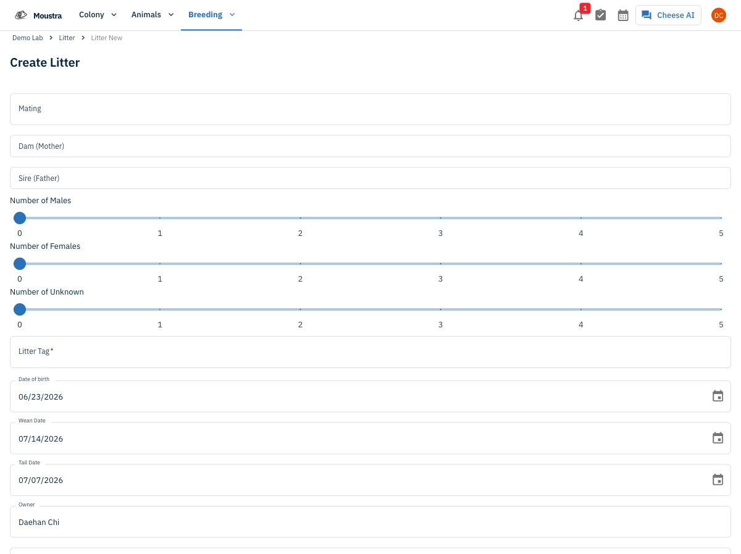
Task: Click the Litter Tag input field
Action: point(371,351)
